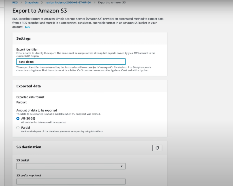Open the S3 bucket dropdown
233x186 pixels.
pyautogui.click(x=71, y=166)
